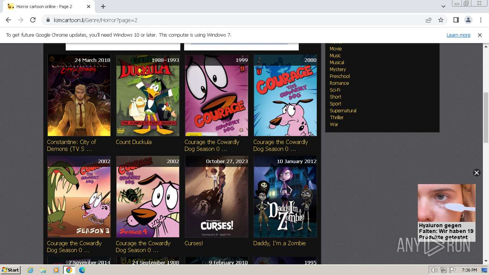Select the Short genre

click(335, 97)
